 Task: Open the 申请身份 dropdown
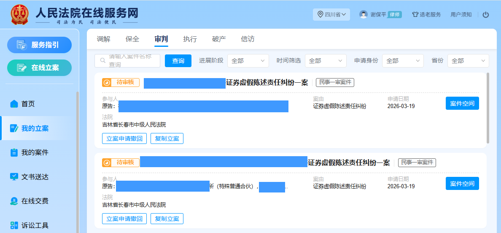point(403,61)
